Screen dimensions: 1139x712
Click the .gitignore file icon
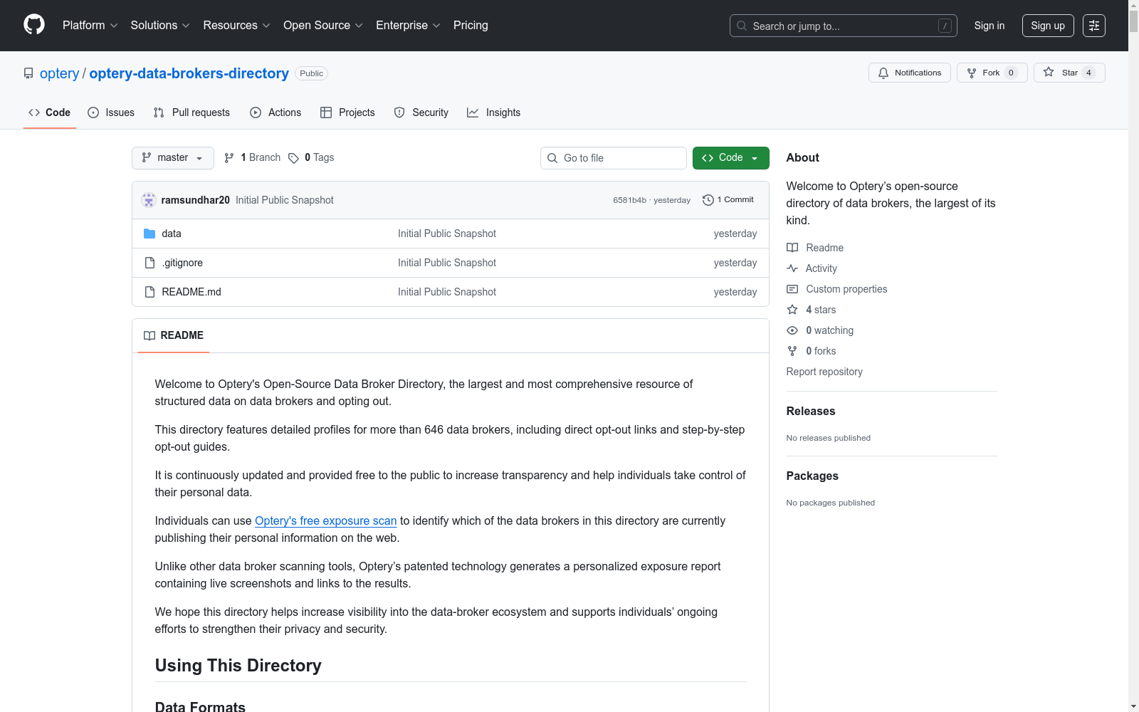click(x=149, y=263)
